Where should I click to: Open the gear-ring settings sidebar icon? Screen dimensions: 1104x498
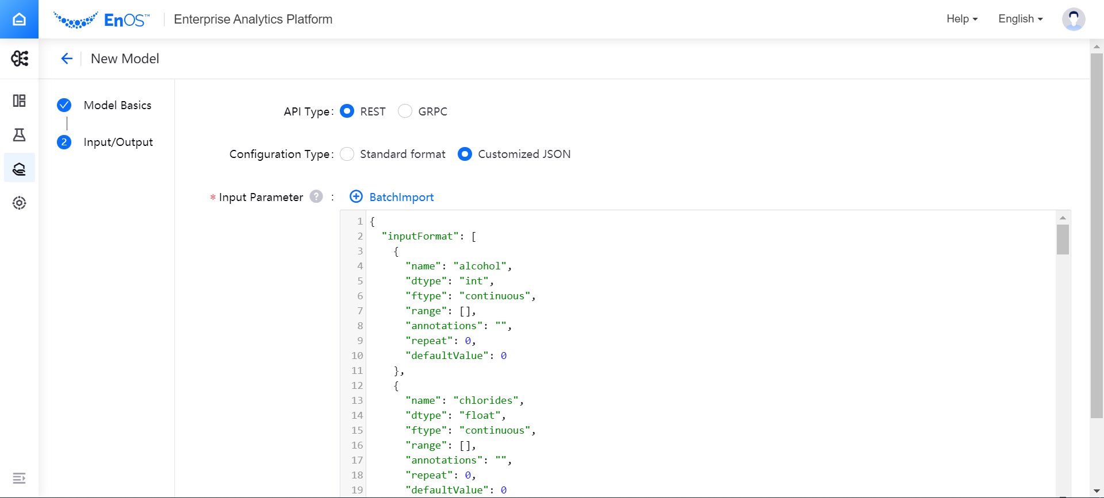click(20, 203)
